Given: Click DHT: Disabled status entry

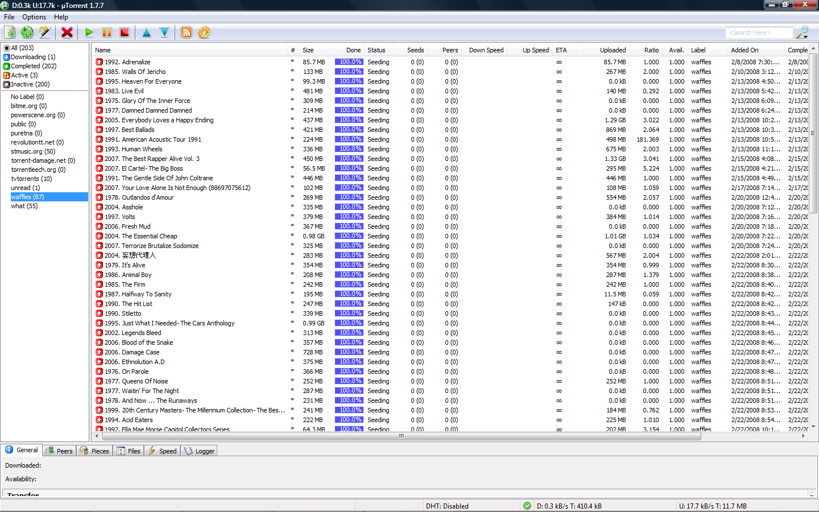Looking at the screenshot, I should [447, 506].
